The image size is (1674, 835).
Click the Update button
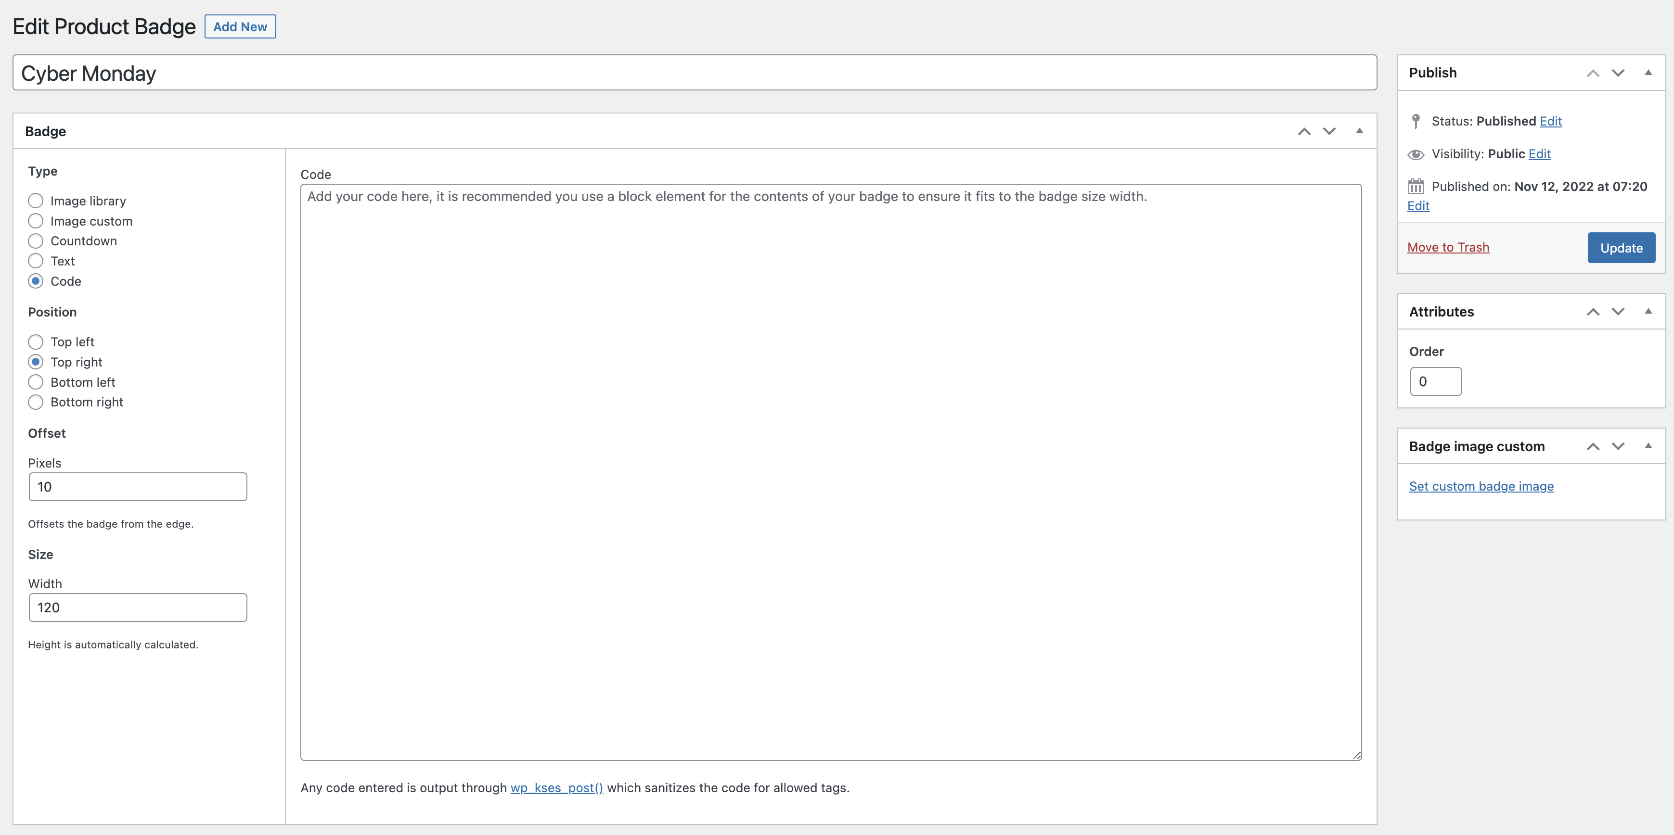point(1621,247)
